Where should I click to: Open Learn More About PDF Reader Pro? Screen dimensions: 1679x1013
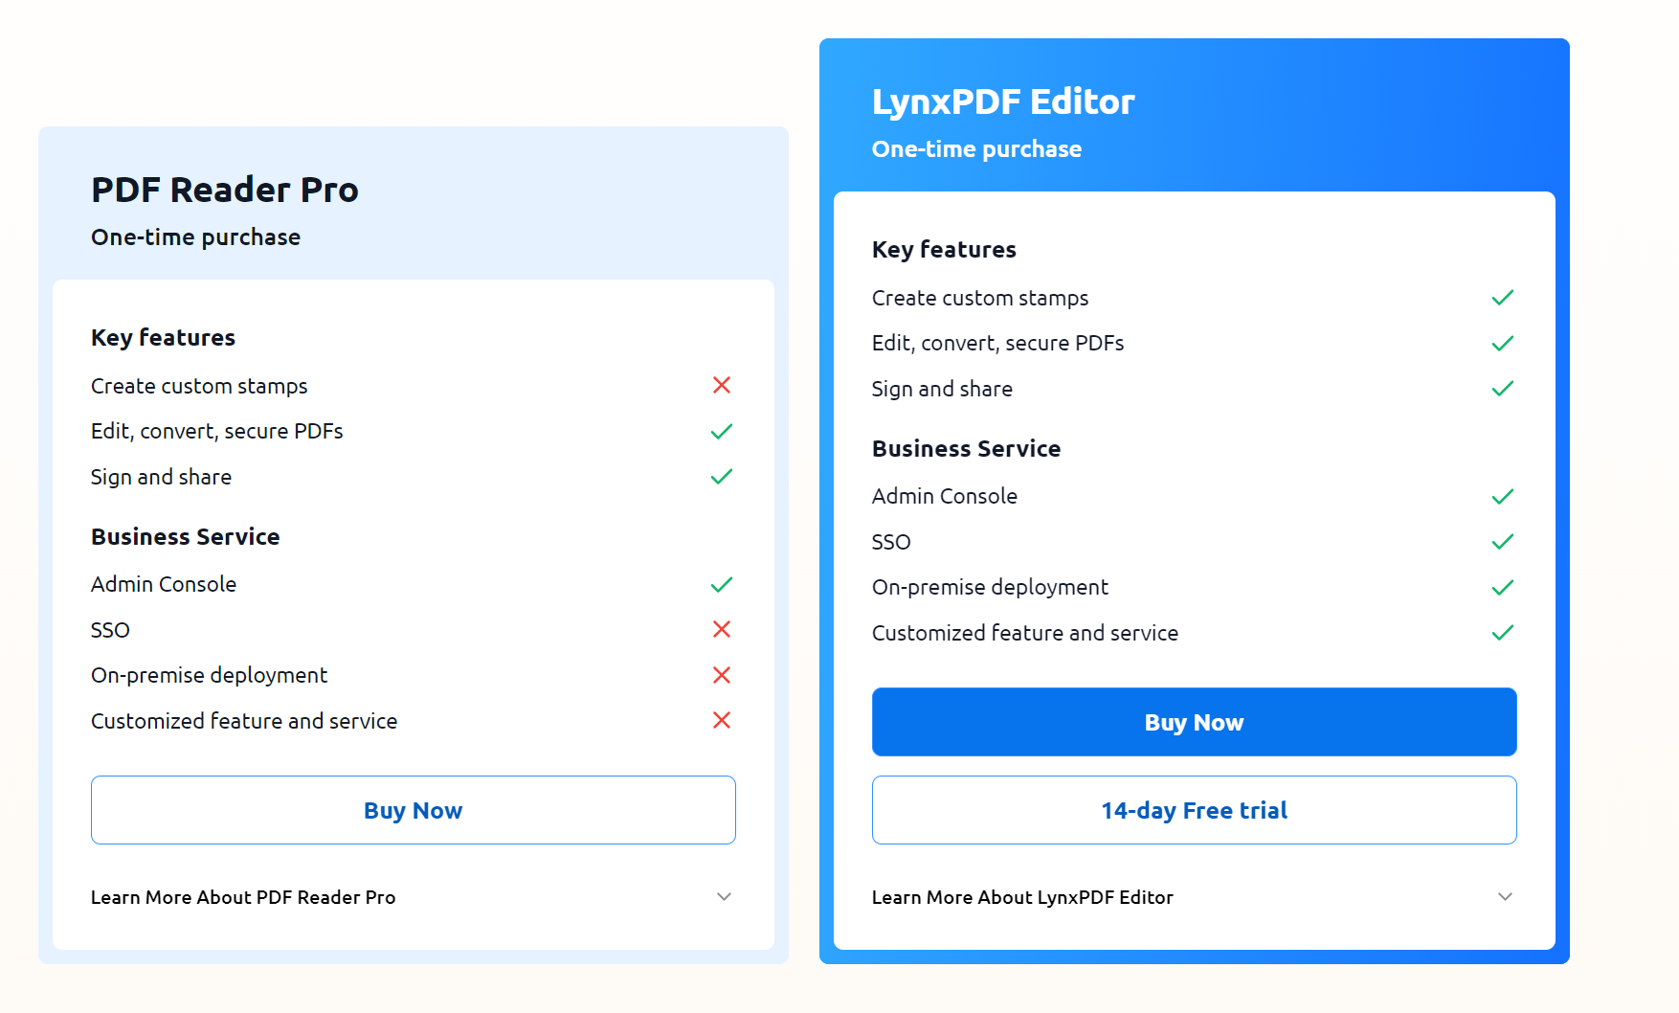tap(243, 897)
